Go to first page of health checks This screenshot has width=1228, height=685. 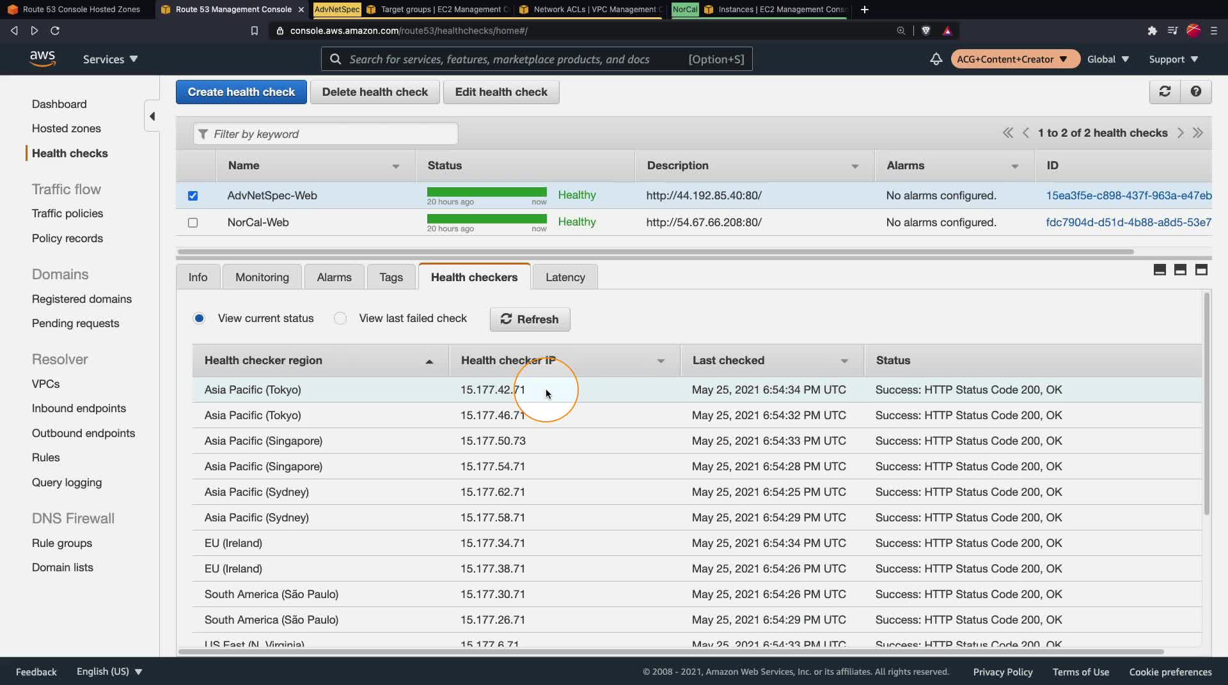1007,133
